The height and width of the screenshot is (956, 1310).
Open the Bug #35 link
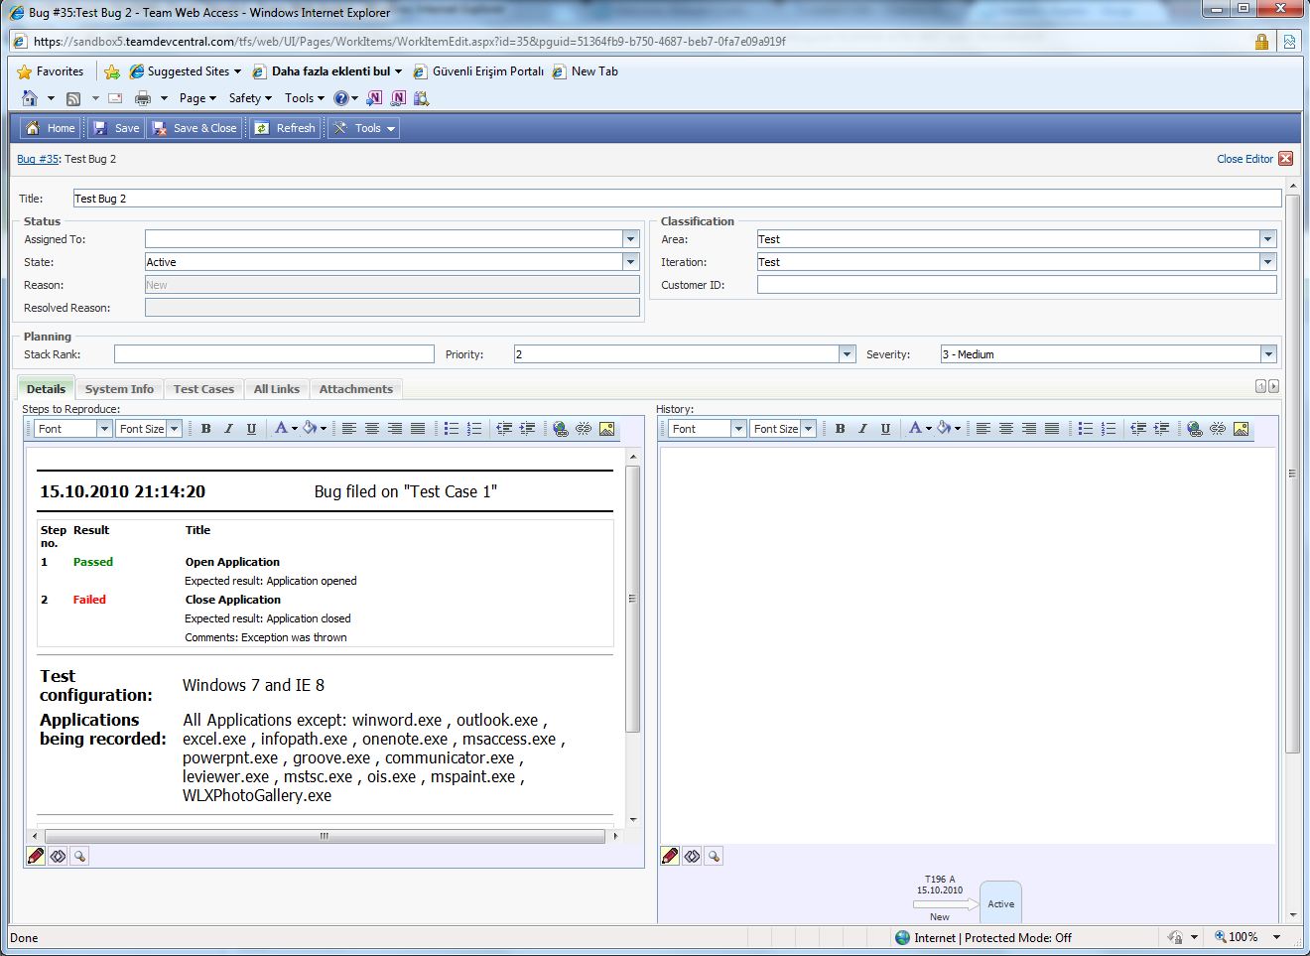point(38,159)
